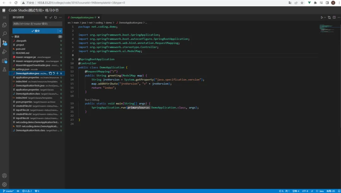Open the Source Control view with 23 badge
341x193 pixels.
coord(4,43)
